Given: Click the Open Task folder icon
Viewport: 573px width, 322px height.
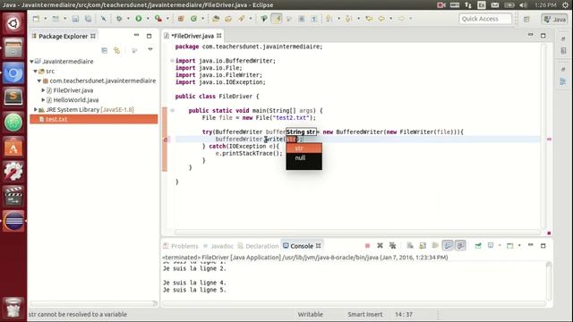Looking at the screenshot, I should 228,19.
